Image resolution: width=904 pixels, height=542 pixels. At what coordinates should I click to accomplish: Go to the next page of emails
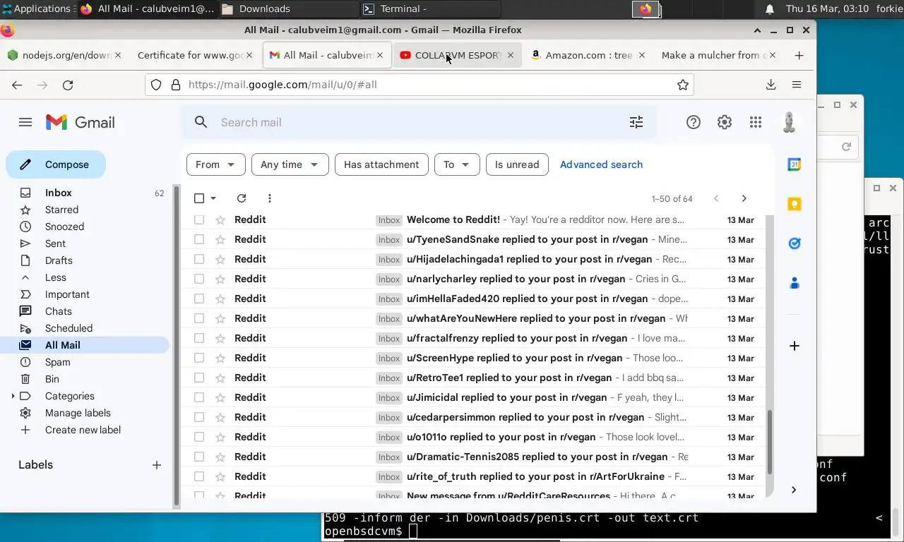pyautogui.click(x=744, y=198)
